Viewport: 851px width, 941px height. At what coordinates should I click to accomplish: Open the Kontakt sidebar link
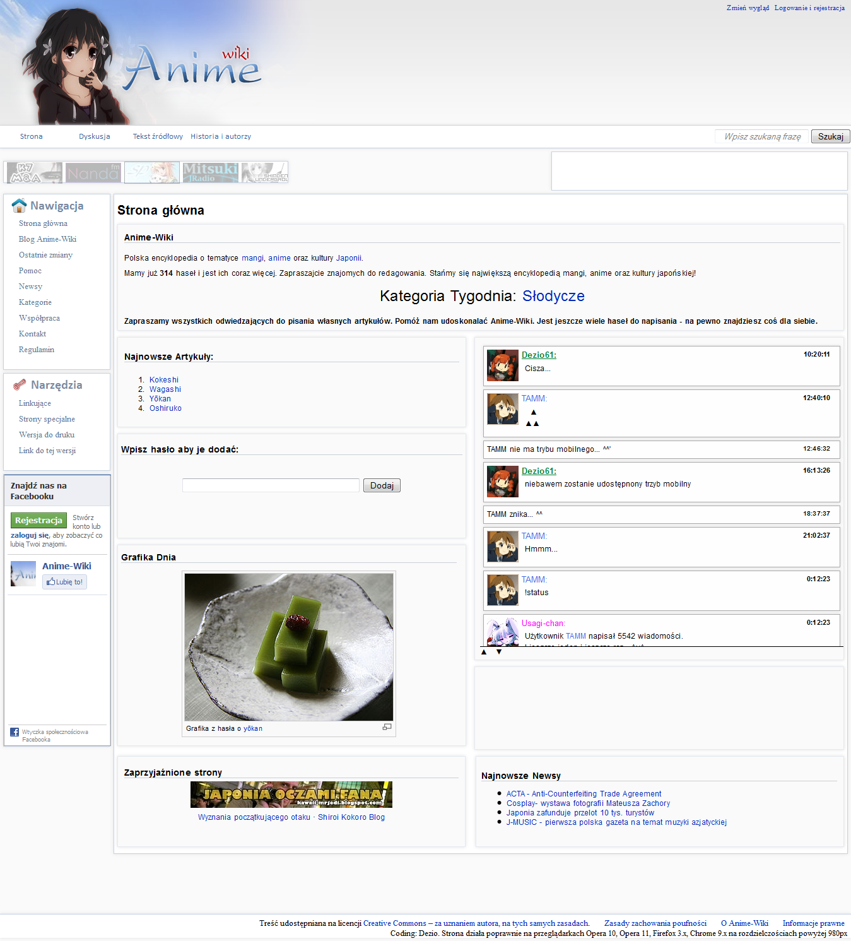pos(32,334)
